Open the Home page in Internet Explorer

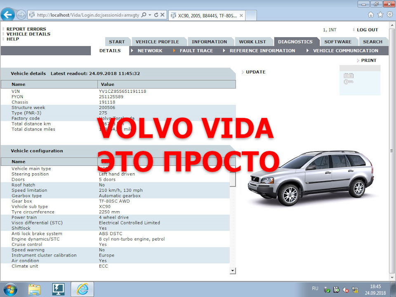click(x=370, y=14)
